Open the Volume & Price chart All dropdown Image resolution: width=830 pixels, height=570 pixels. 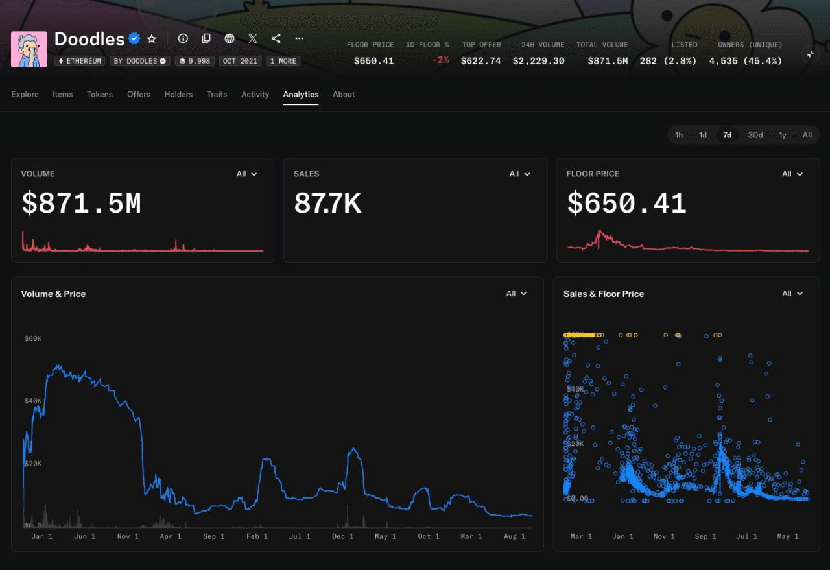(x=517, y=294)
